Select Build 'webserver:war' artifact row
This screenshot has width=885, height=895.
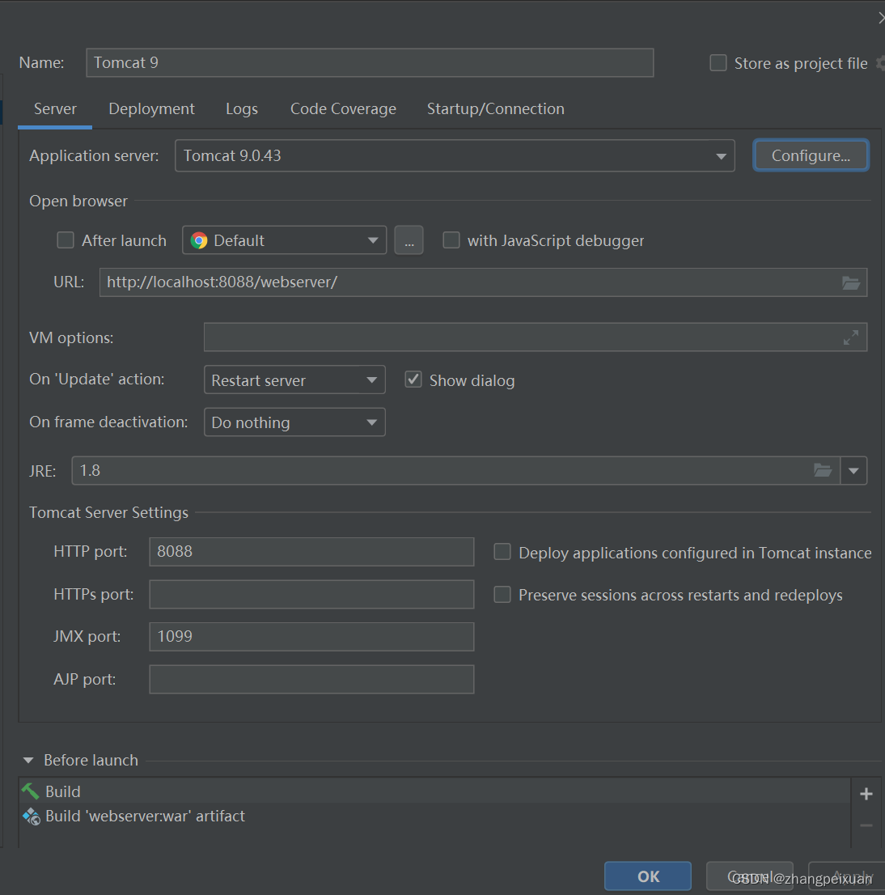click(x=434, y=817)
